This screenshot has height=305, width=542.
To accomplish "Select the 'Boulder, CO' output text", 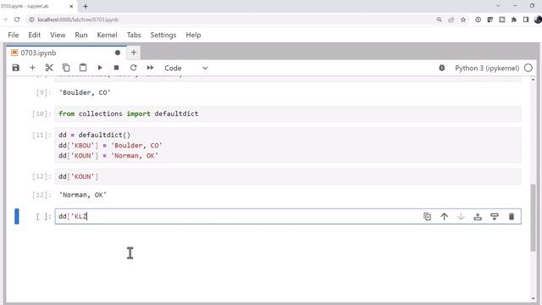I will (x=85, y=92).
